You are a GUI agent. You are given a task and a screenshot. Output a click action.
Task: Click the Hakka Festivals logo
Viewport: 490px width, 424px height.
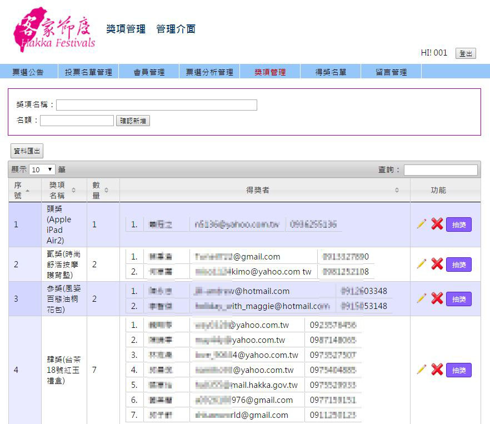54,30
